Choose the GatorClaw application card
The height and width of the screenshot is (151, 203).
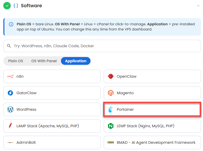pos(52,93)
